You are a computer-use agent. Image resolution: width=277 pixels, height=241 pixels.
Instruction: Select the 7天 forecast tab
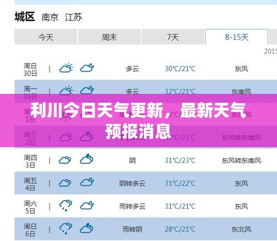point(173,37)
